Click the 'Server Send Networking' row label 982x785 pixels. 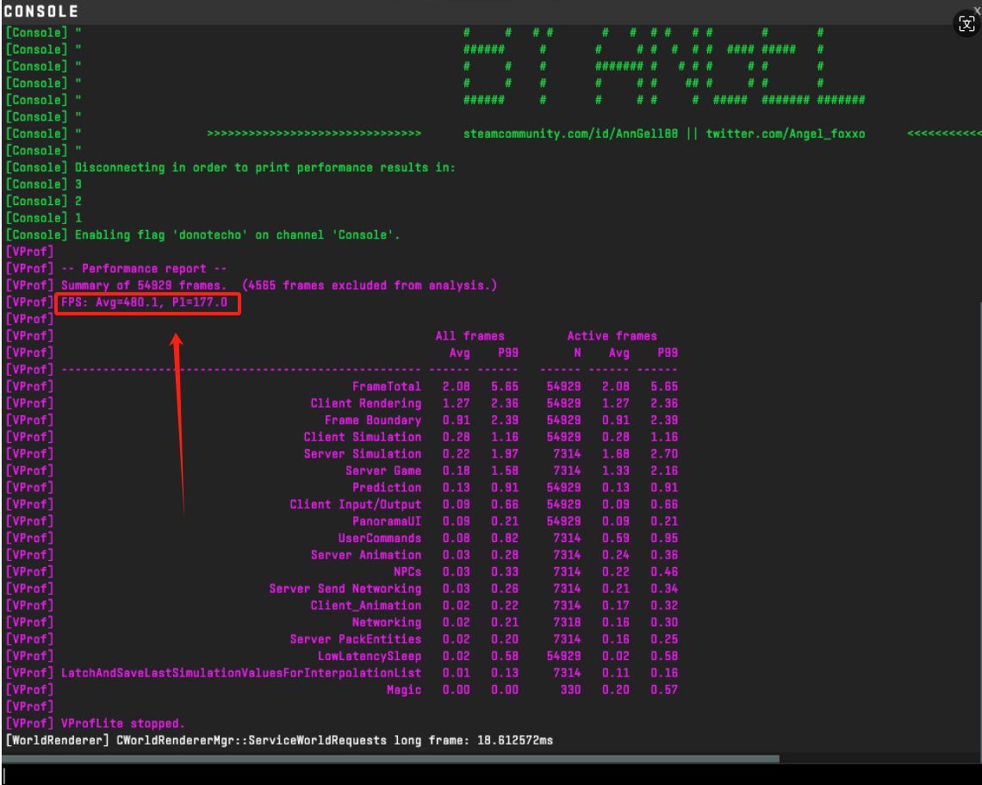(x=345, y=589)
